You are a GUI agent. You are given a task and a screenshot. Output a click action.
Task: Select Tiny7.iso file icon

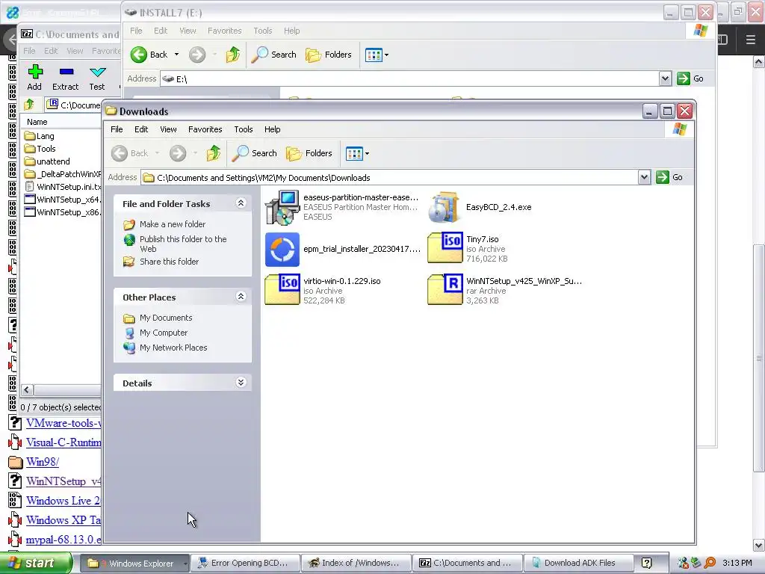click(x=445, y=248)
